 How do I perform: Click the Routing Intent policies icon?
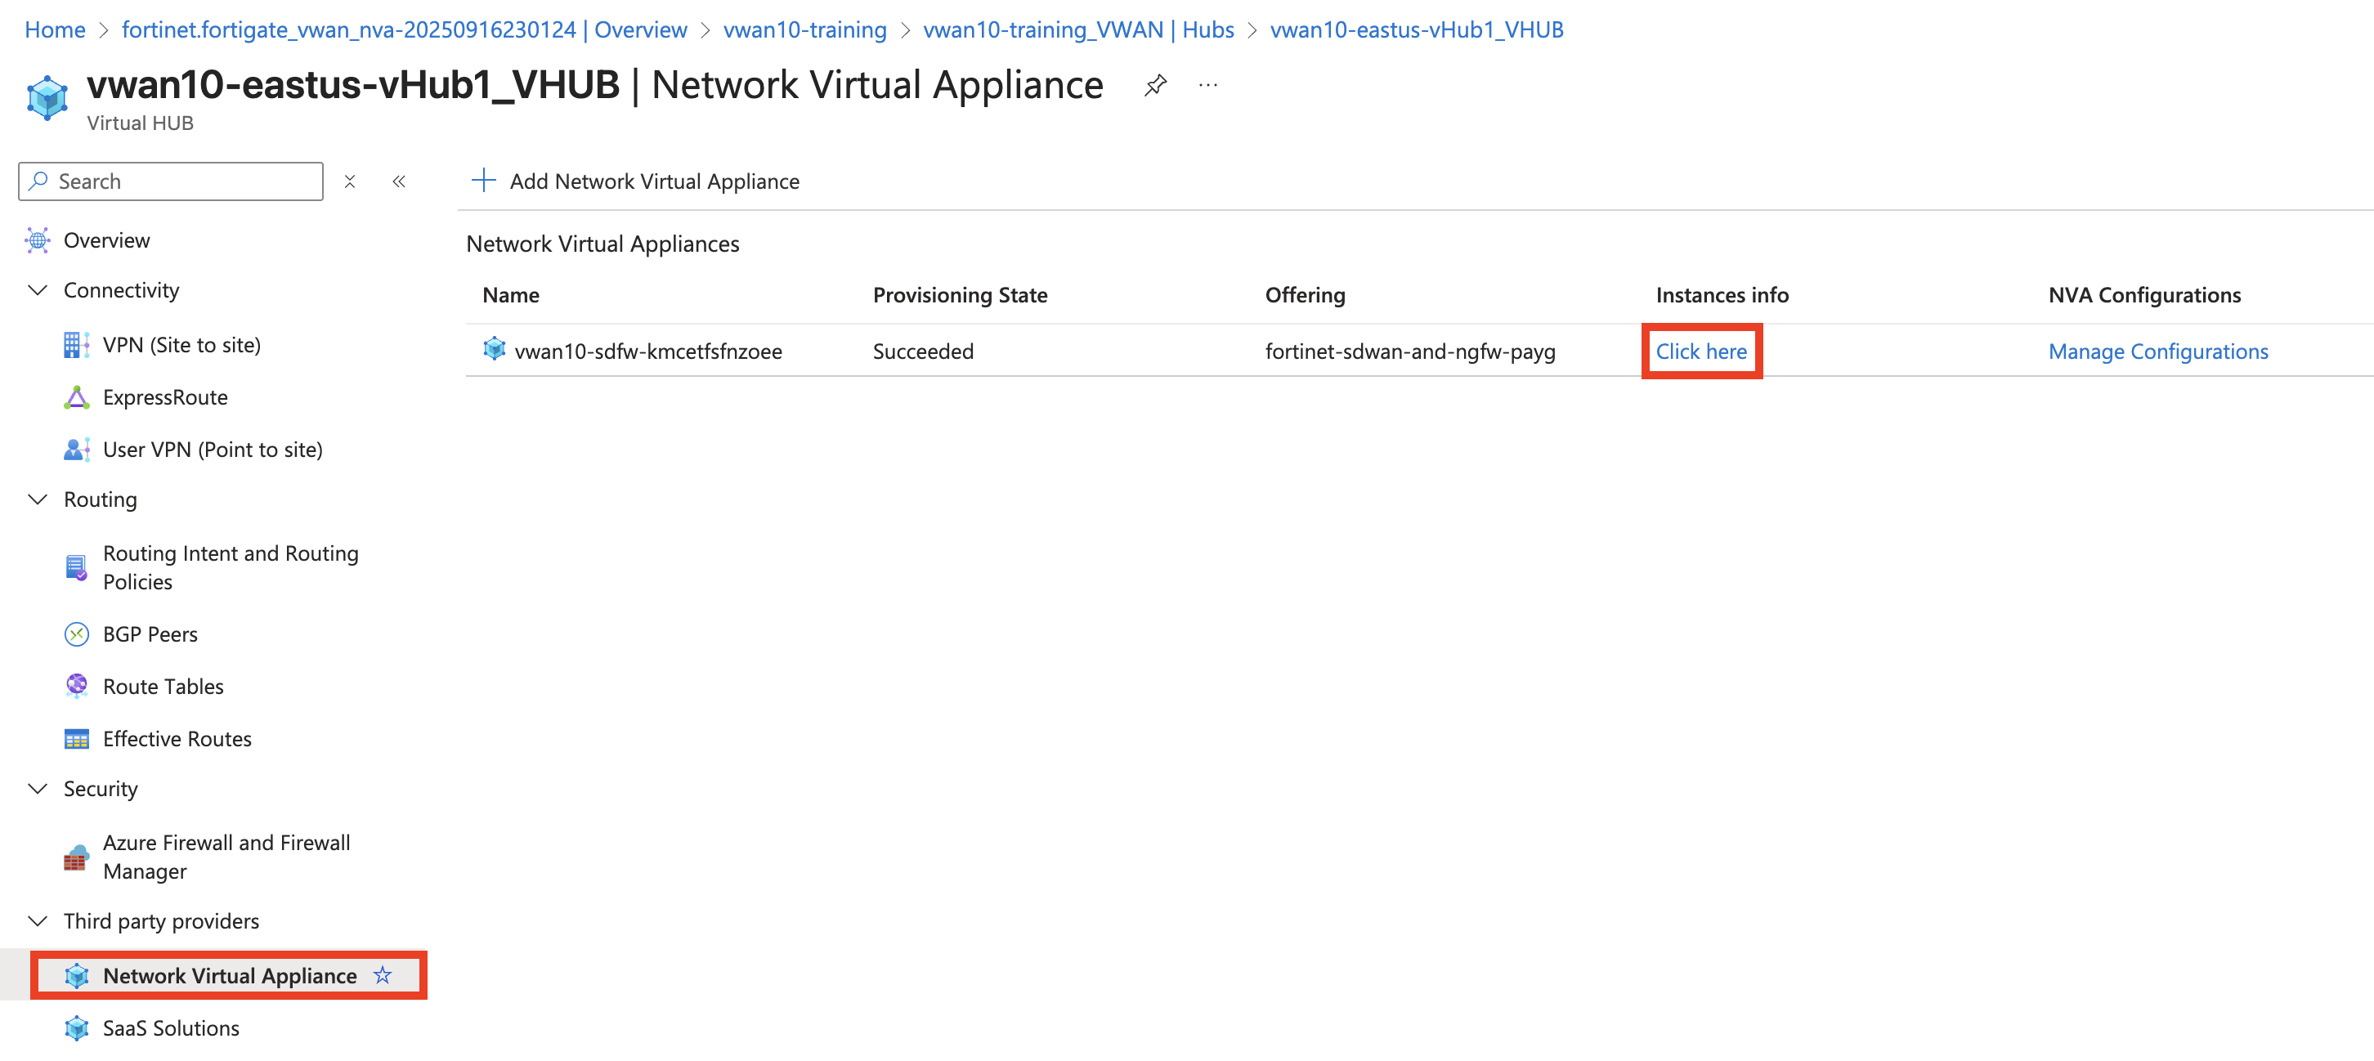[x=77, y=567]
